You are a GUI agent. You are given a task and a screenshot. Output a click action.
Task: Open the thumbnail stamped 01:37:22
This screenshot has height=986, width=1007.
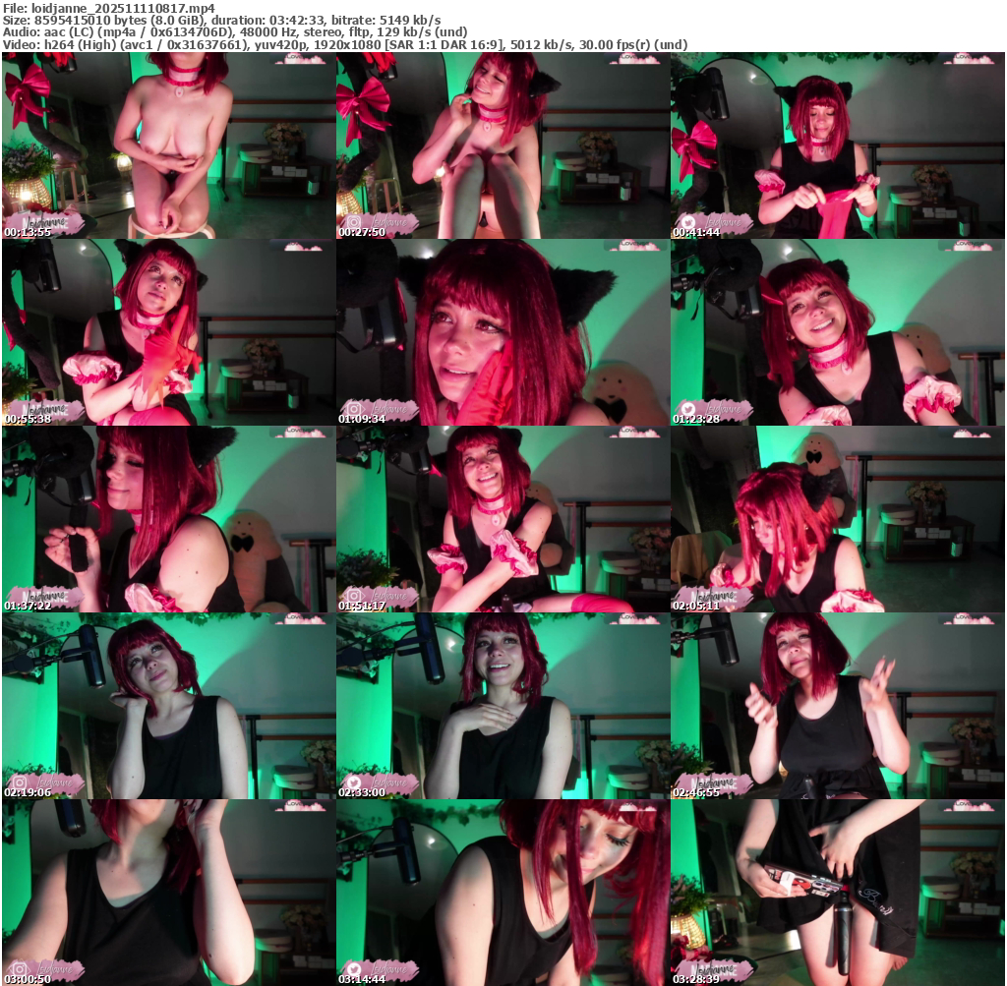168,519
